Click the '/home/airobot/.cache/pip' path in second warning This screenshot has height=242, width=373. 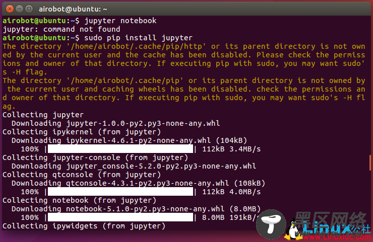(x=125, y=80)
